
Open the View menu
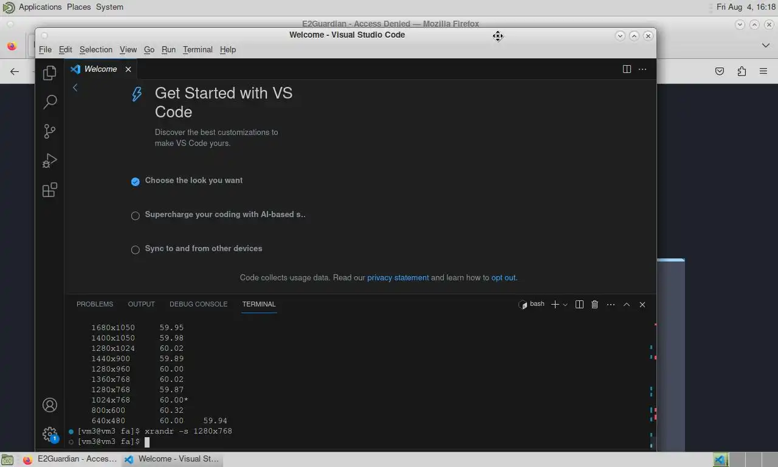point(128,50)
